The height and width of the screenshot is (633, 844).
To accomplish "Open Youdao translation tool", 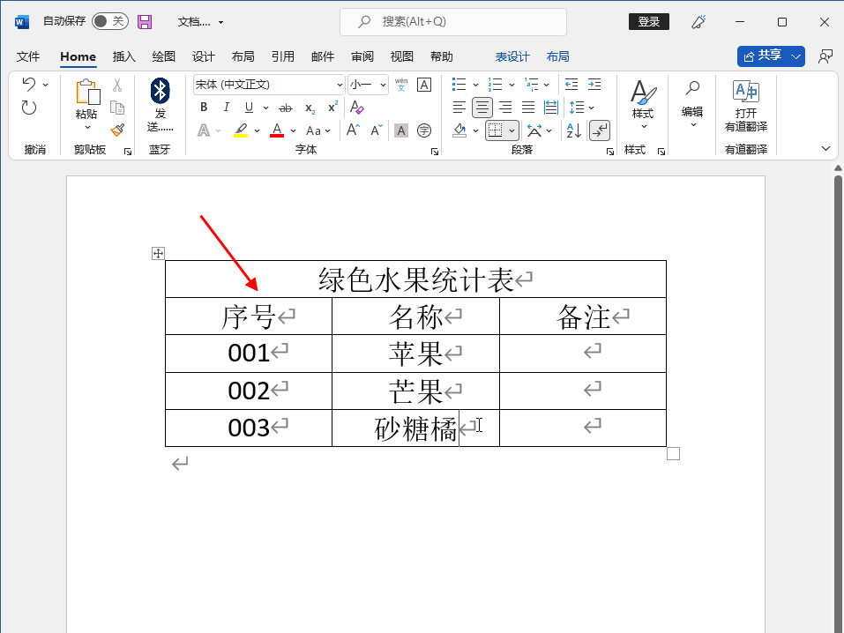I will click(745, 104).
